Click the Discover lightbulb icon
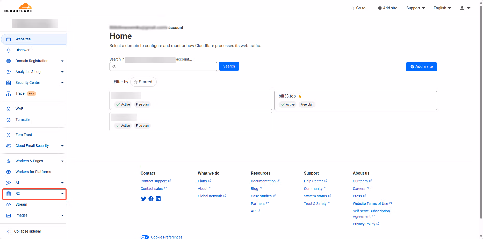Viewport: 483px width, 239px height. tap(9, 50)
